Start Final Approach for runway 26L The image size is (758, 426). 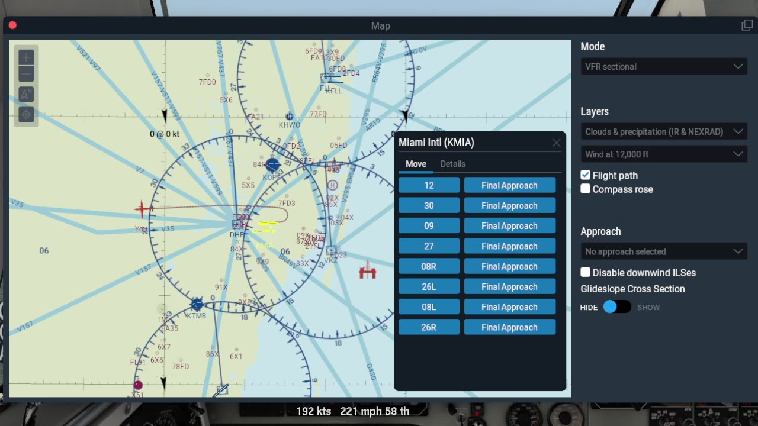point(510,286)
